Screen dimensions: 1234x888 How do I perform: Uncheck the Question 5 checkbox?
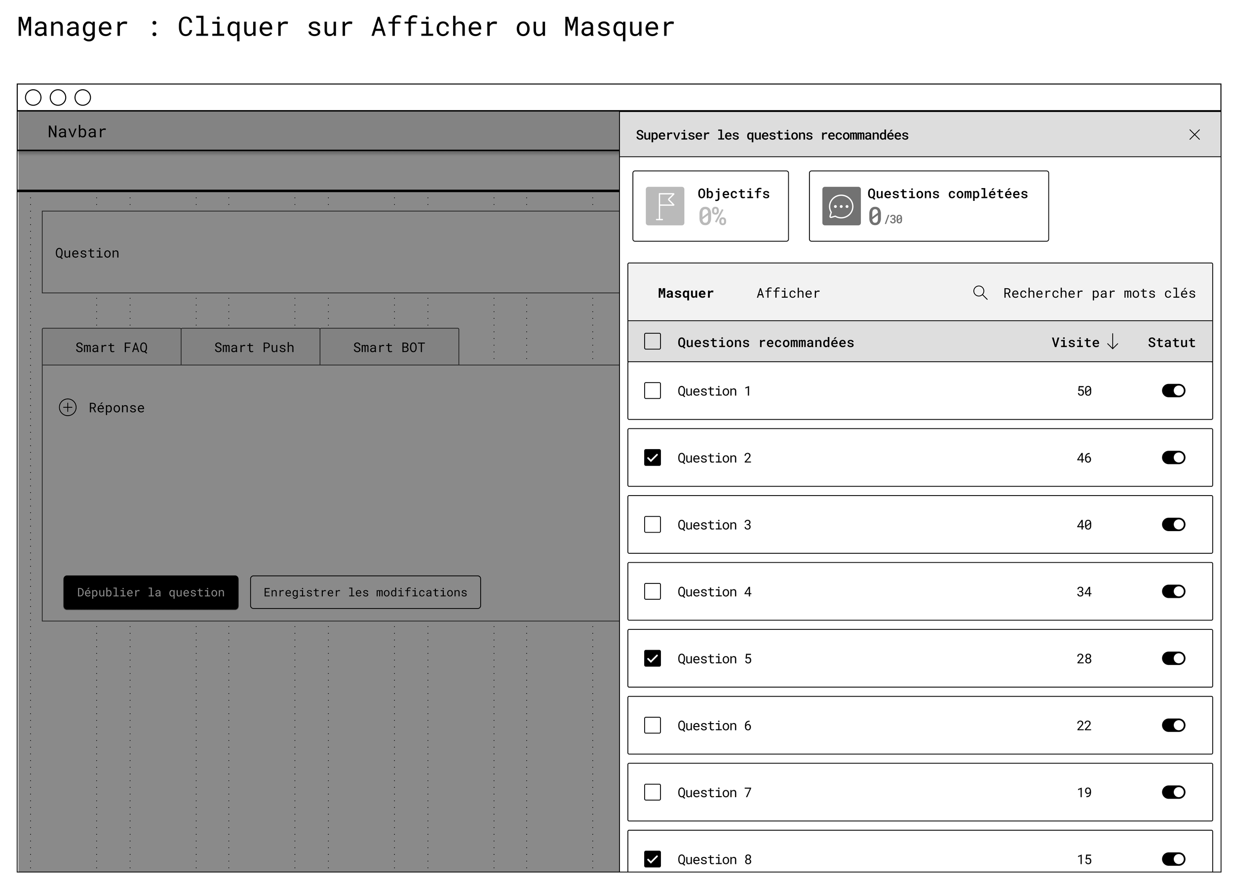coord(653,658)
